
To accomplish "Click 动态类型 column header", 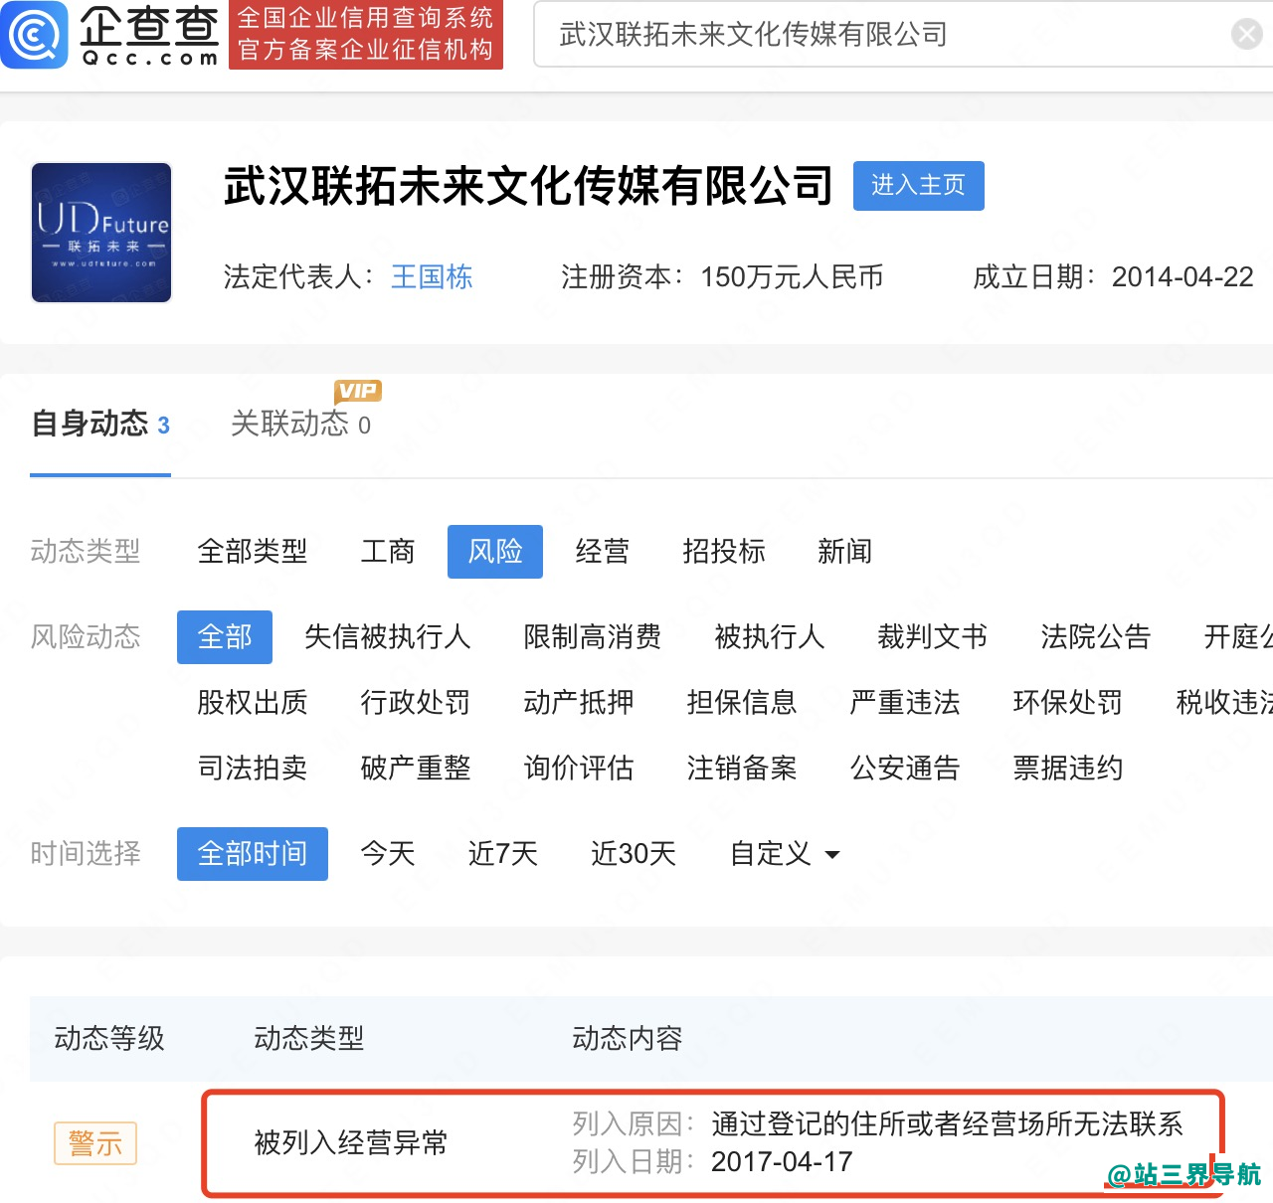I will coord(309,1038).
